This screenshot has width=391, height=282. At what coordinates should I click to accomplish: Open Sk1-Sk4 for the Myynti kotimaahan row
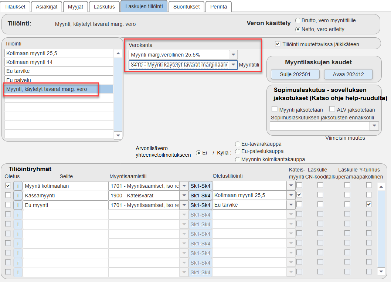[200, 186]
